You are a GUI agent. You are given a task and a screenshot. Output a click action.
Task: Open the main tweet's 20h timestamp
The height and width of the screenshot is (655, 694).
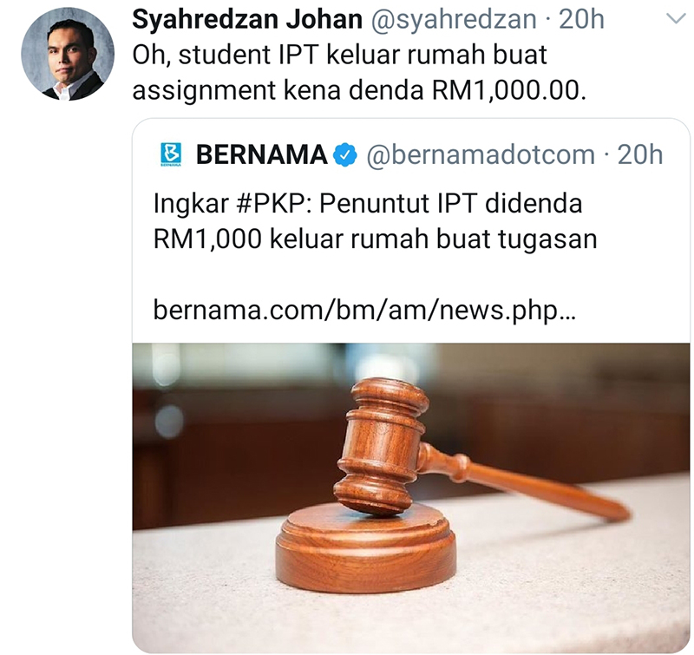(581, 19)
